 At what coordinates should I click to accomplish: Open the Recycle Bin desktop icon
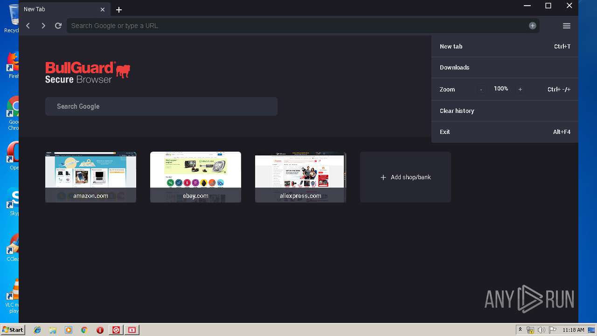point(13,19)
